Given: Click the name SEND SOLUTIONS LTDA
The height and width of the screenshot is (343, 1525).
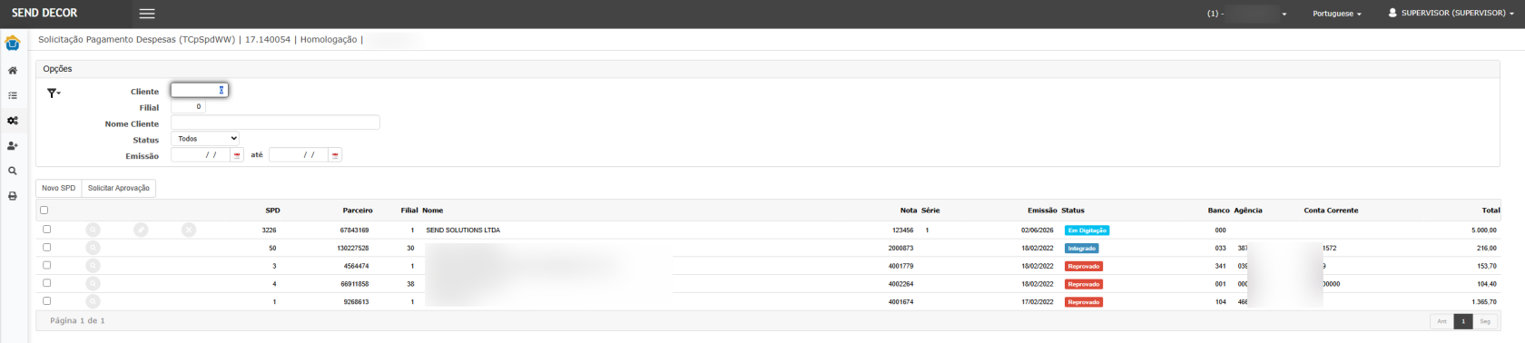Looking at the screenshot, I should [x=463, y=230].
